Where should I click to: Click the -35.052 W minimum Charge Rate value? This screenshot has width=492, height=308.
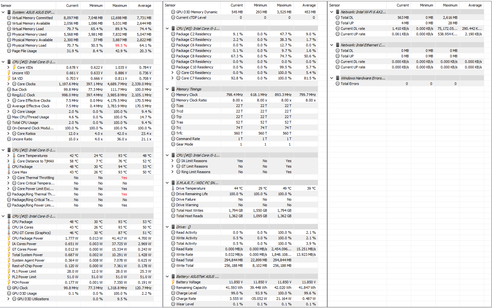258,299
